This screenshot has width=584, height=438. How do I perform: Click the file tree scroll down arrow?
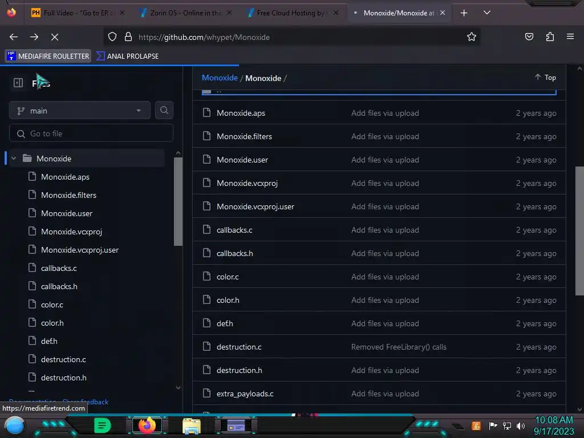pos(178,388)
